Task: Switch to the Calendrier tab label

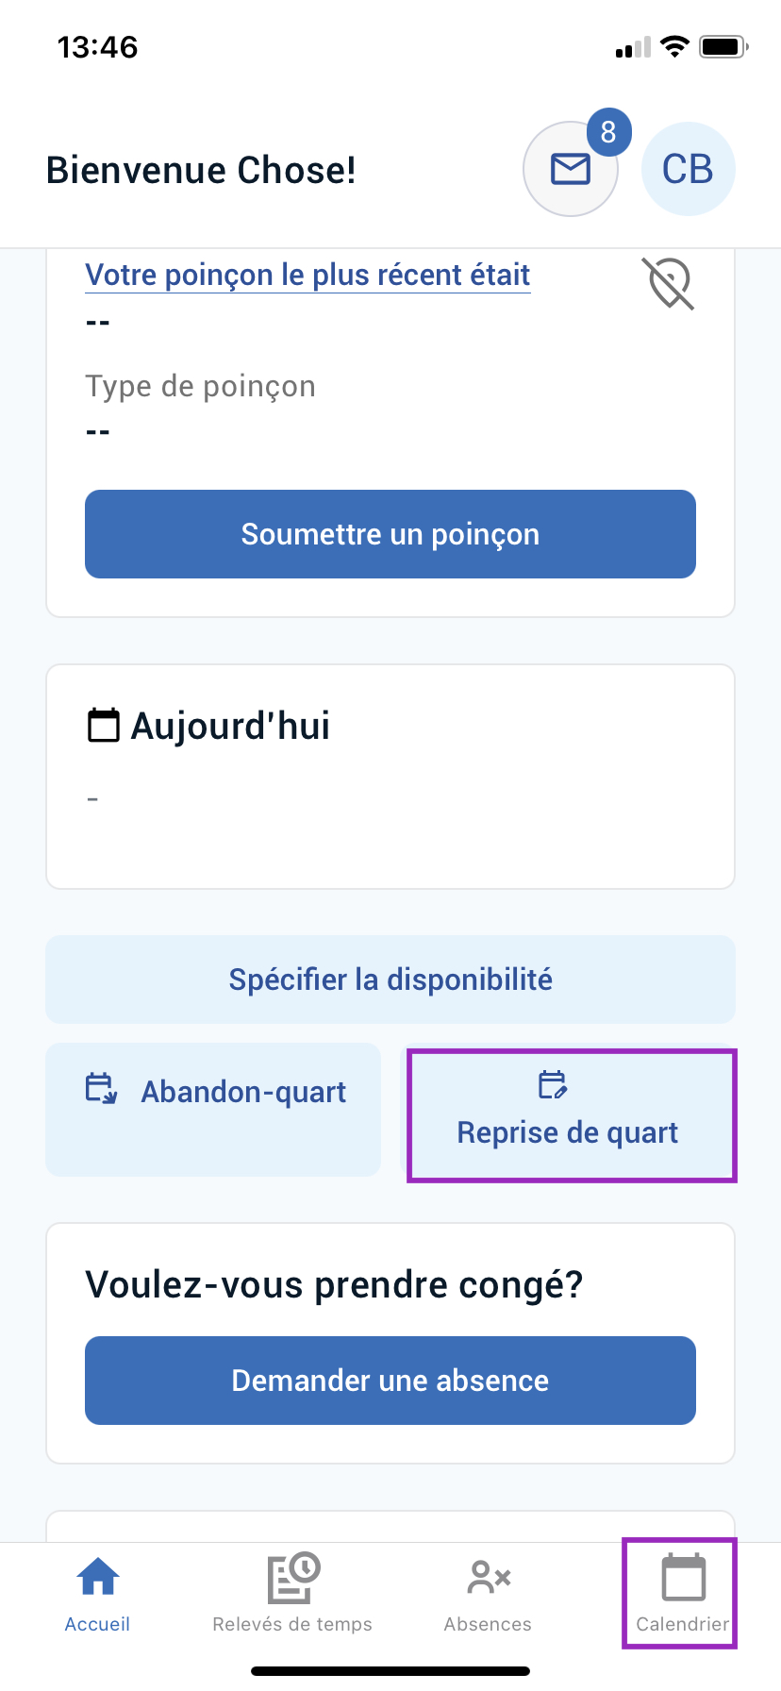Action: pyautogui.click(x=683, y=1624)
